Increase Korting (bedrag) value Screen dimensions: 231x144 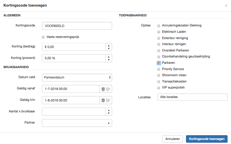(109, 46)
